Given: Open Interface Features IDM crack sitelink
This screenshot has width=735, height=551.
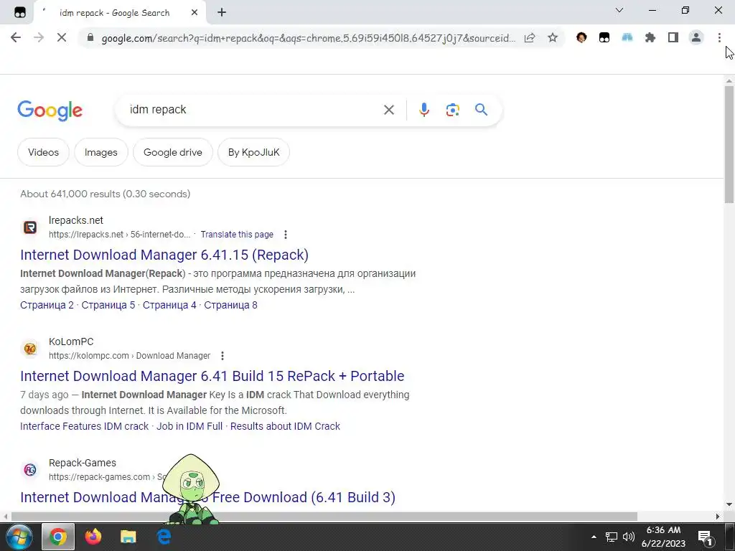Looking at the screenshot, I should (85, 426).
